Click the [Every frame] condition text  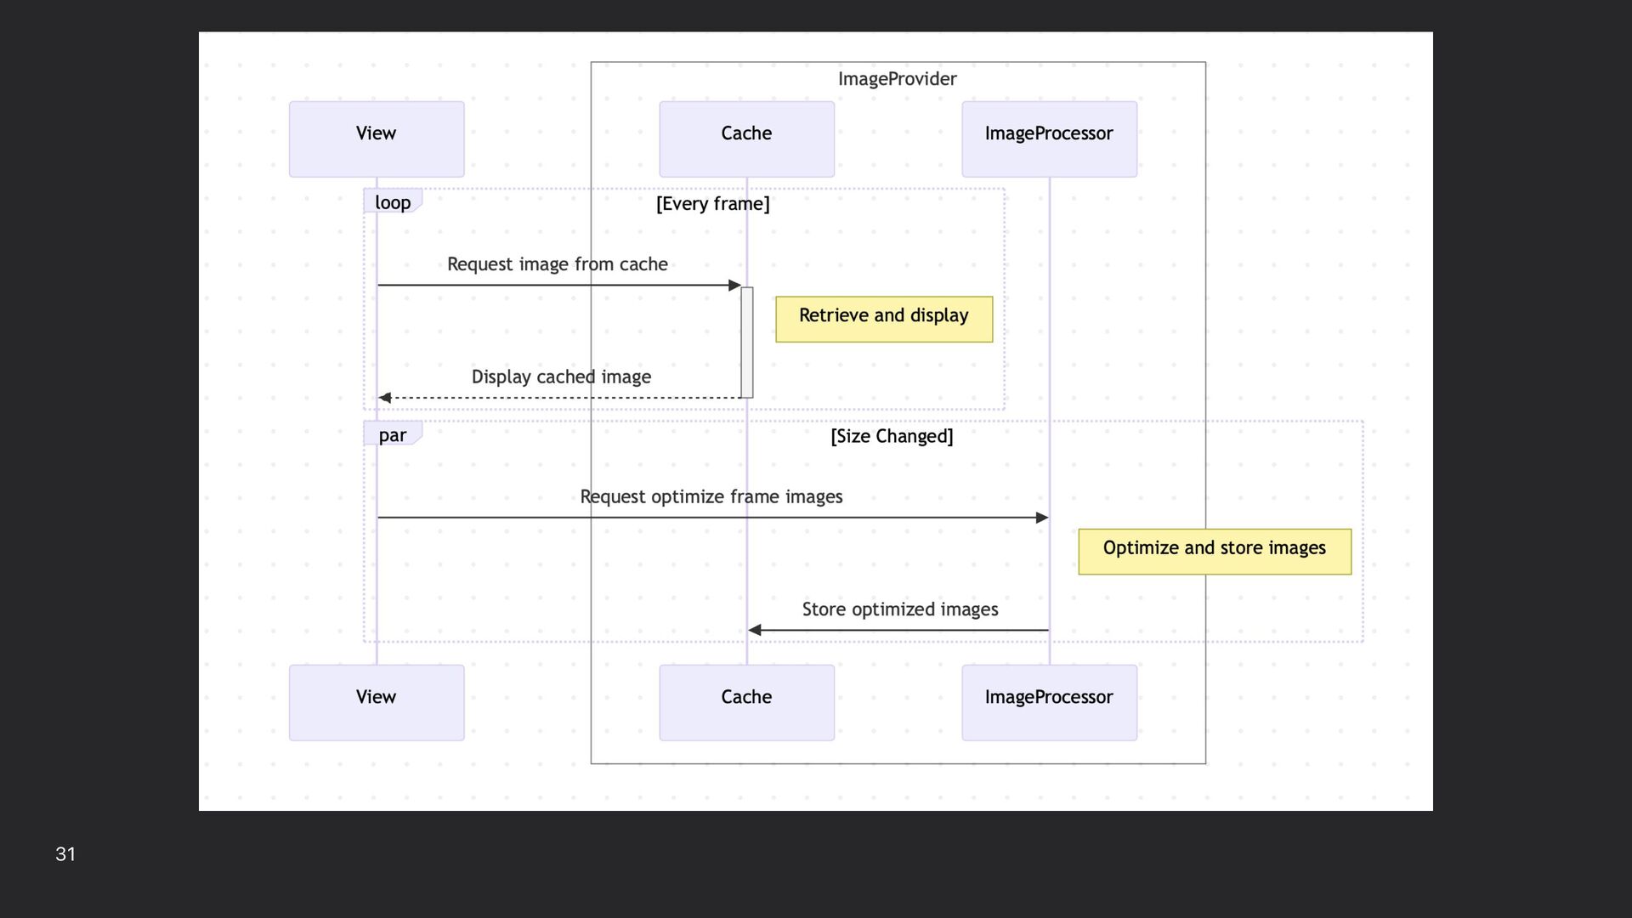[712, 204]
